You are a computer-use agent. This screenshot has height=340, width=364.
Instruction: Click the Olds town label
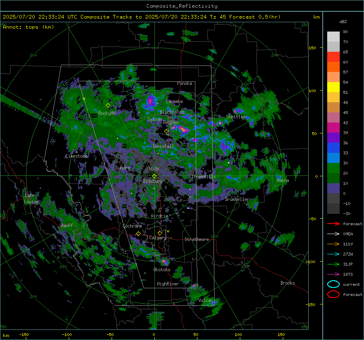pyautogui.click(x=154, y=169)
